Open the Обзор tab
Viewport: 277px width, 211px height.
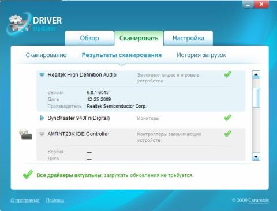click(89, 38)
